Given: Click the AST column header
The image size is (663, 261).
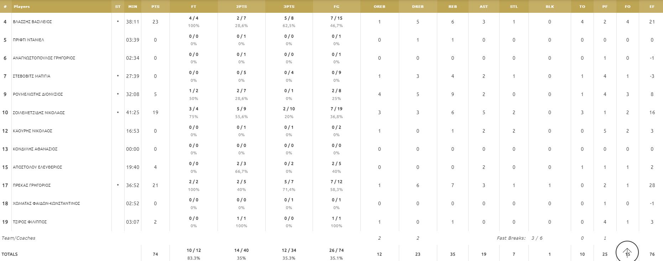Looking at the screenshot, I should coord(484,6).
